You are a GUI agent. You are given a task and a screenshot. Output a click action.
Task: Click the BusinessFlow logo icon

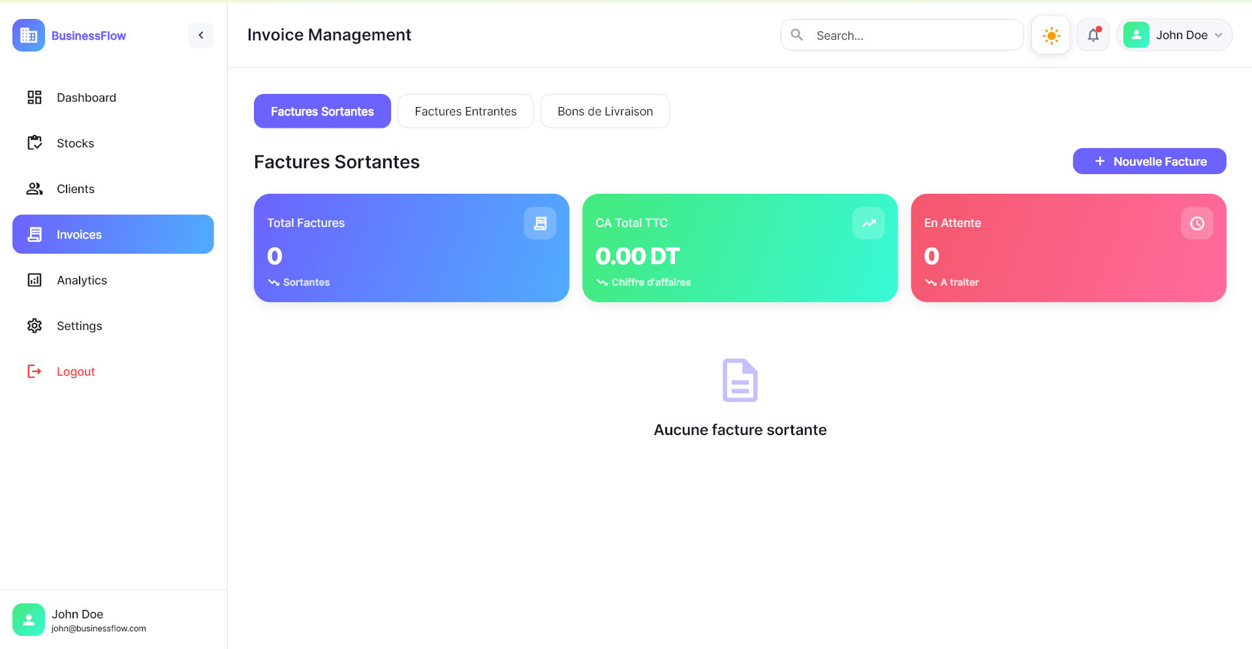click(28, 35)
